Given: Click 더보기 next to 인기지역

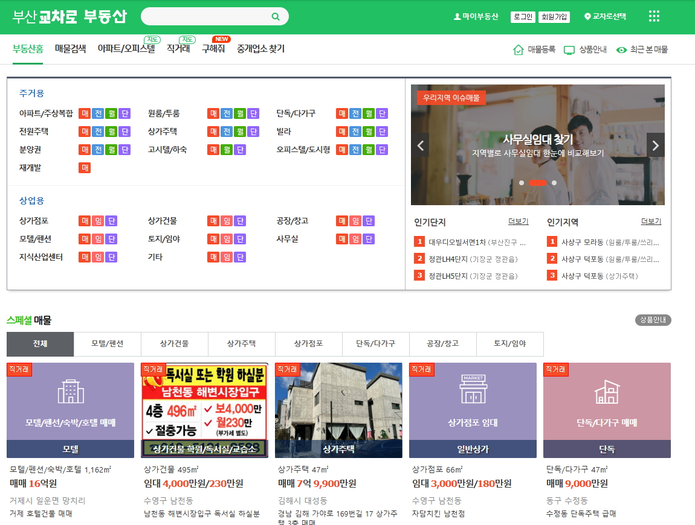Looking at the screenshot, I should [x=651, y=221].
